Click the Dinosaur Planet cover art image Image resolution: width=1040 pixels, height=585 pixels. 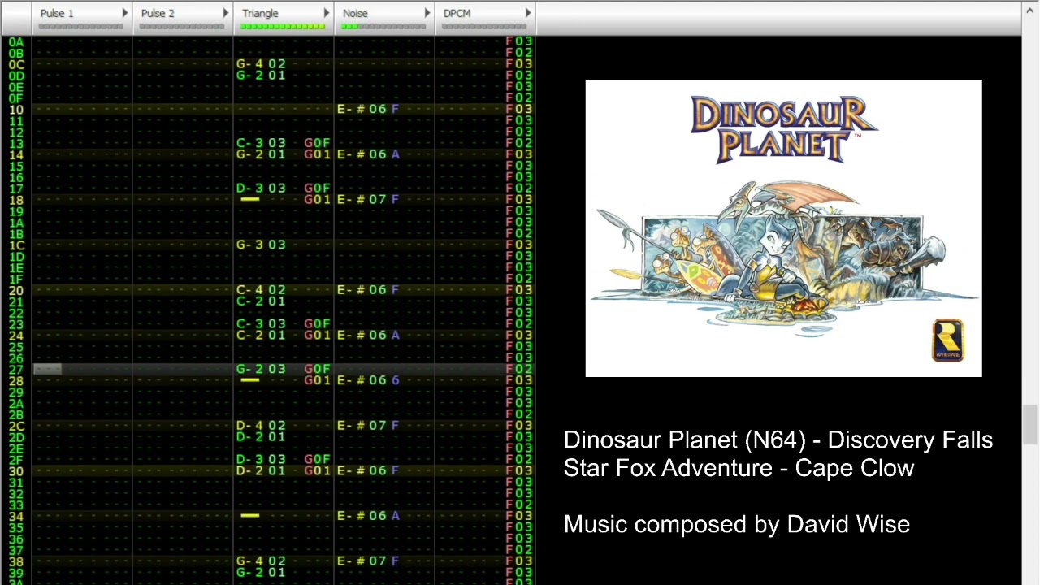click(783, 228)
